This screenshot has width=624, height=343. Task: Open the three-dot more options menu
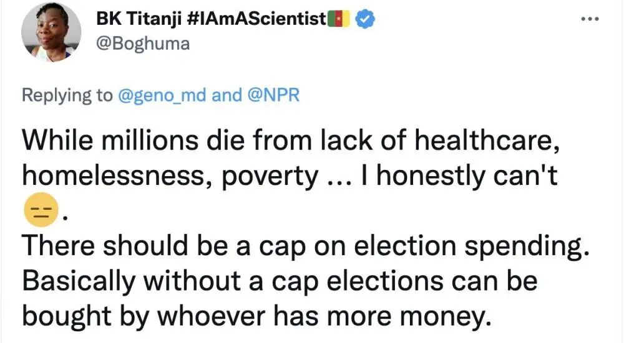589,19
